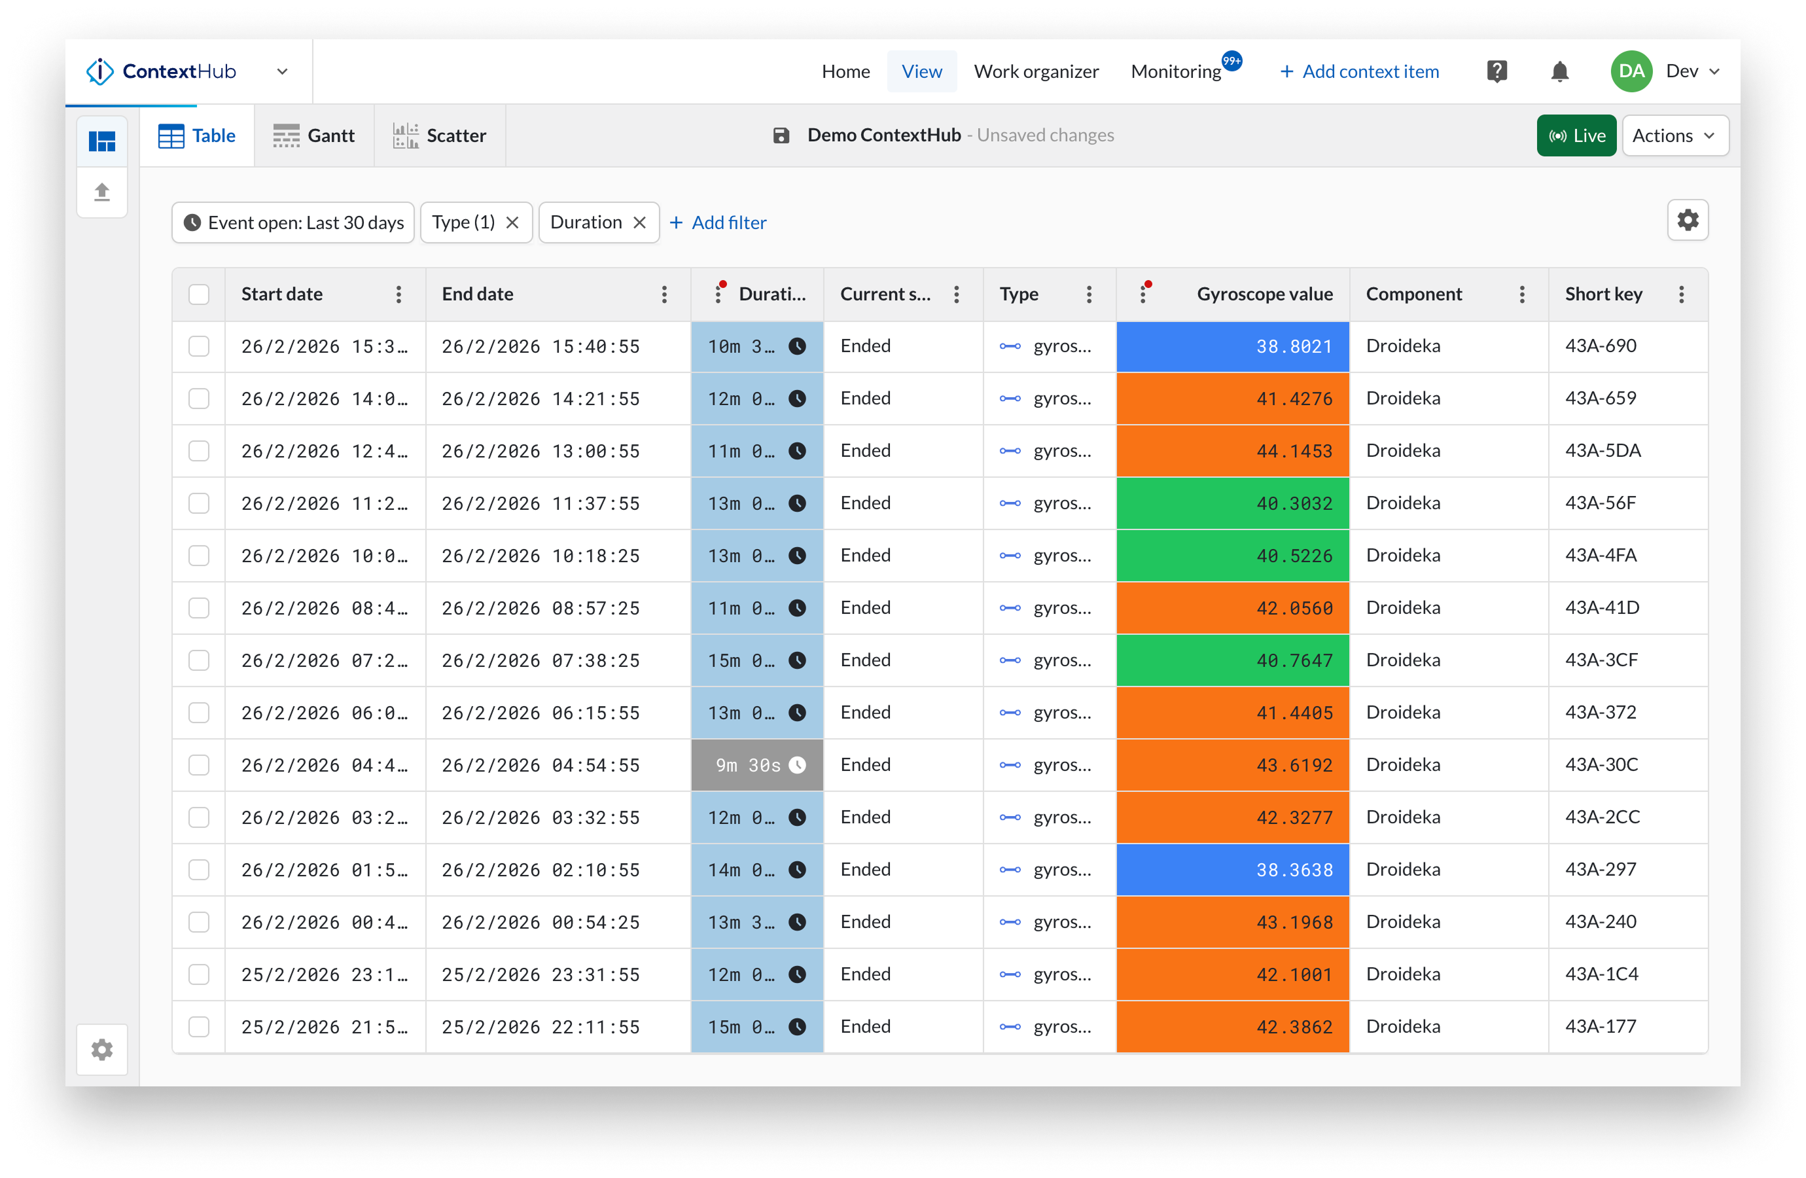This screenshot has width=1806, height=1178.
Task: Open the notifications bell
Action: 1559,71
